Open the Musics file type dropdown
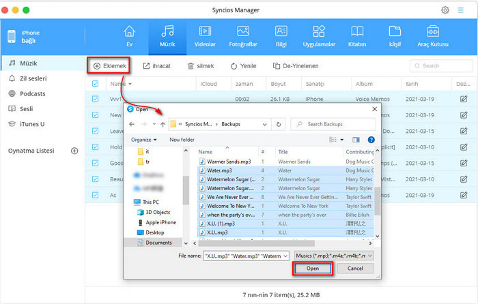 [334, 256]
